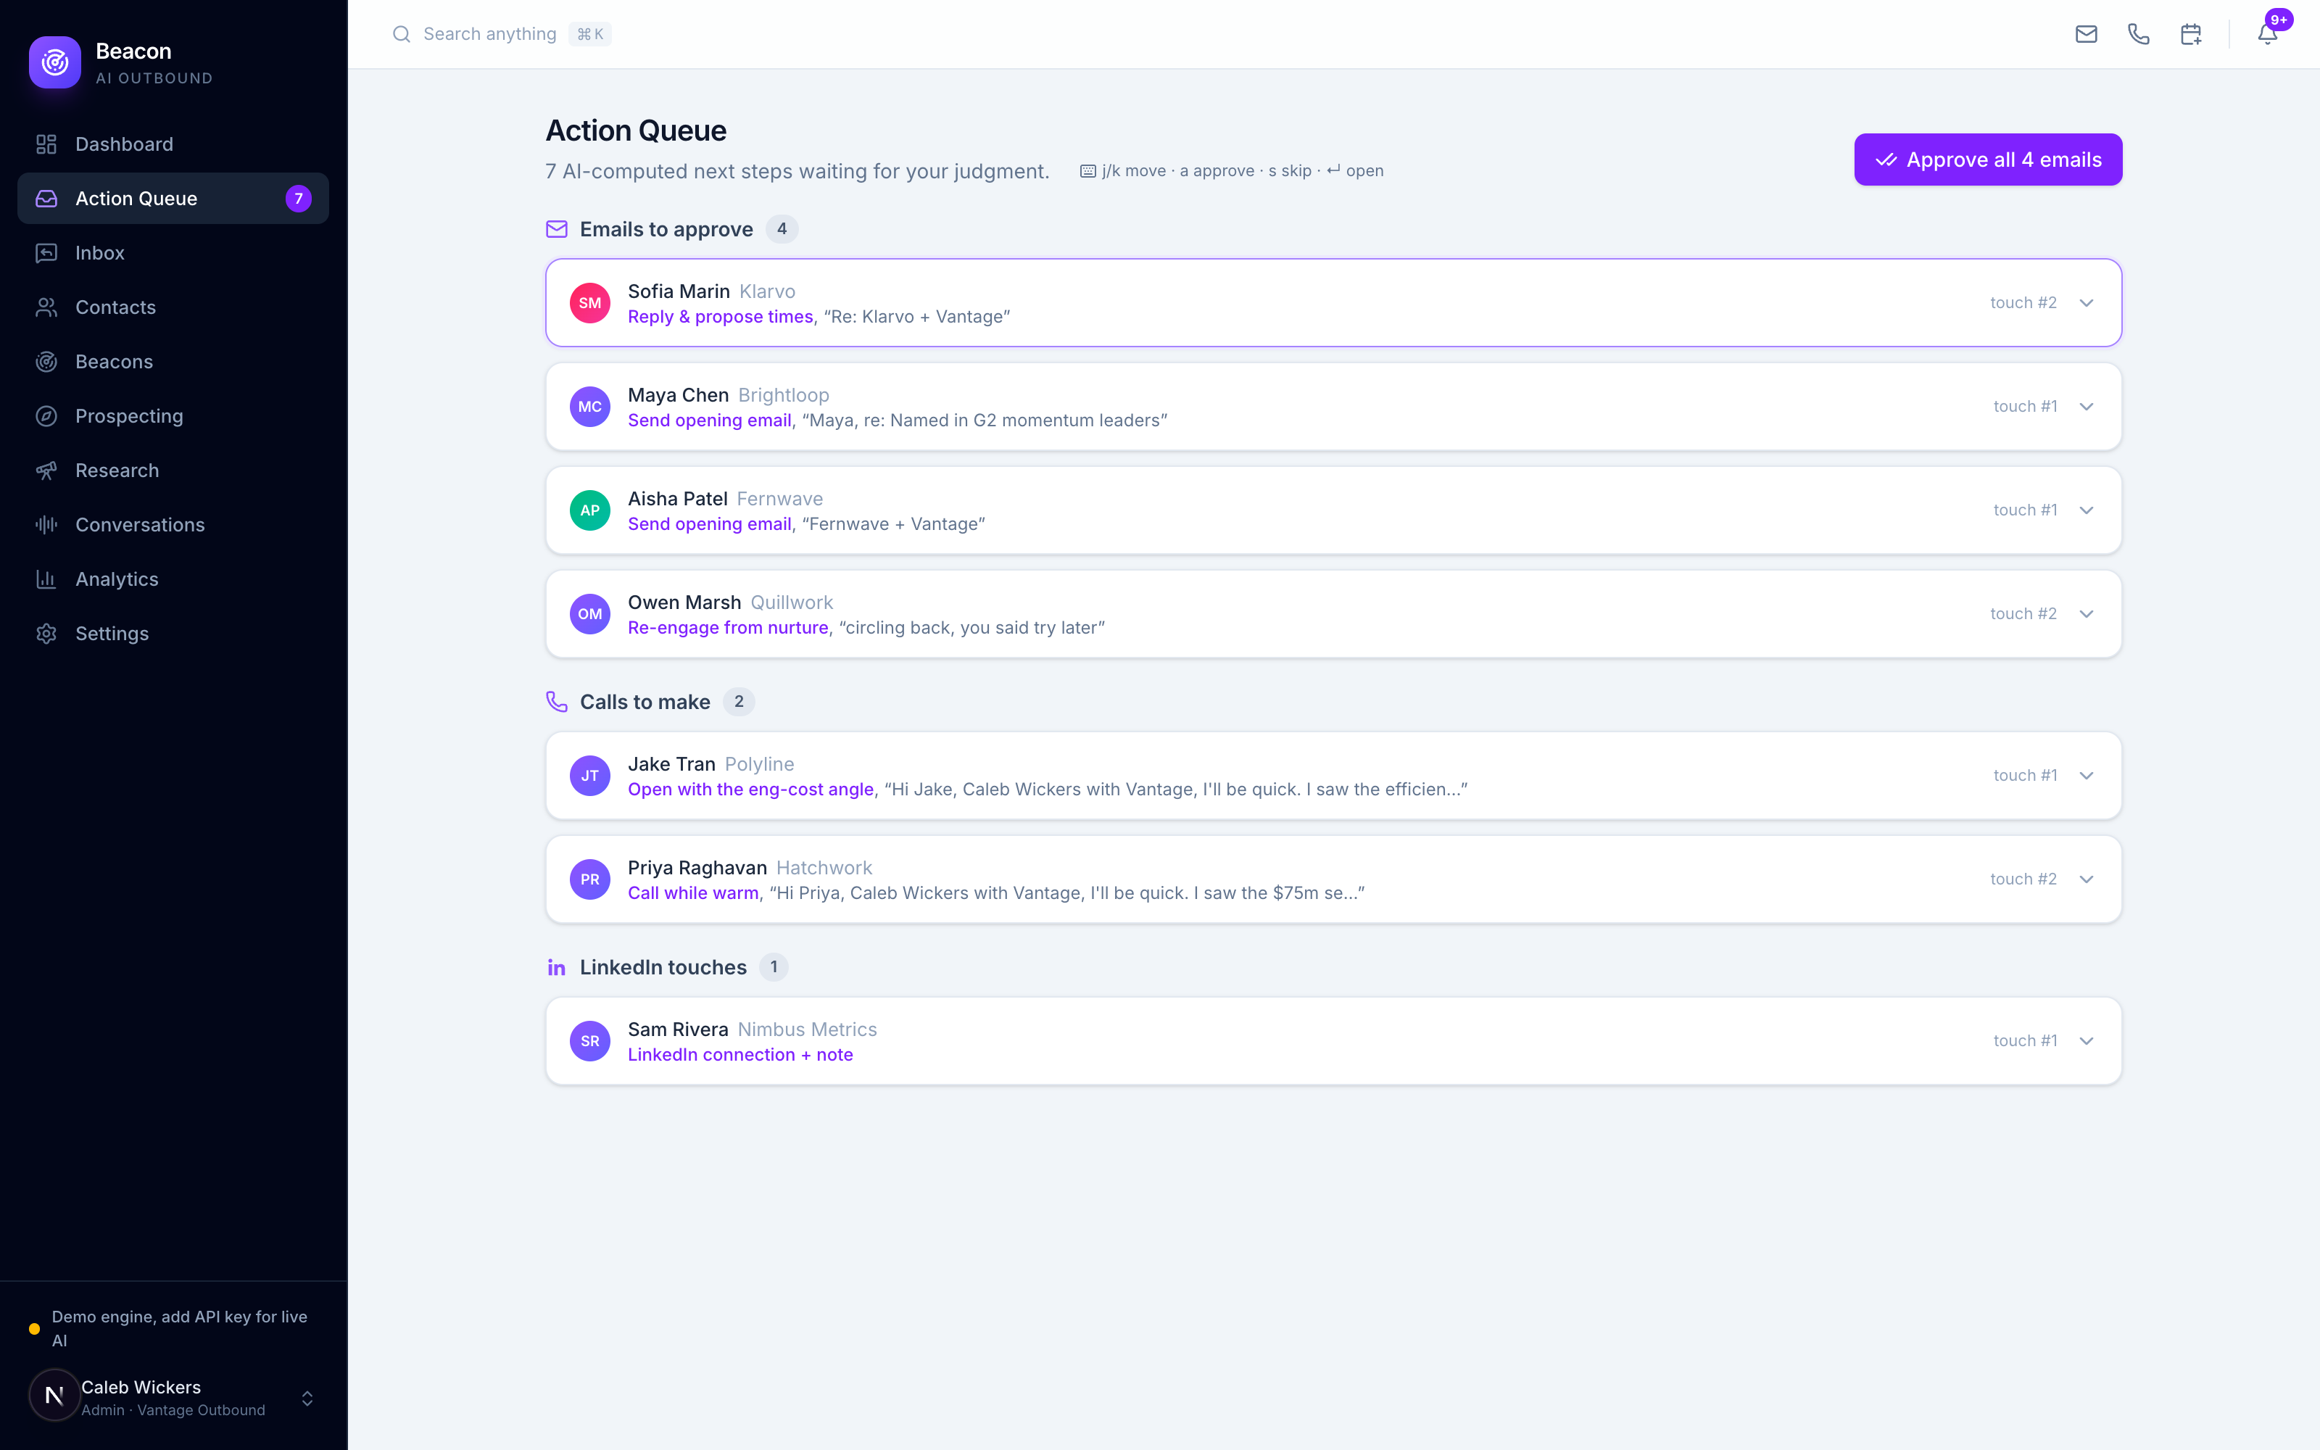2320x1450 pixels.
Task: Open Analytics in the sidebar
Action: pyautogui.click(x=173, y=579)
